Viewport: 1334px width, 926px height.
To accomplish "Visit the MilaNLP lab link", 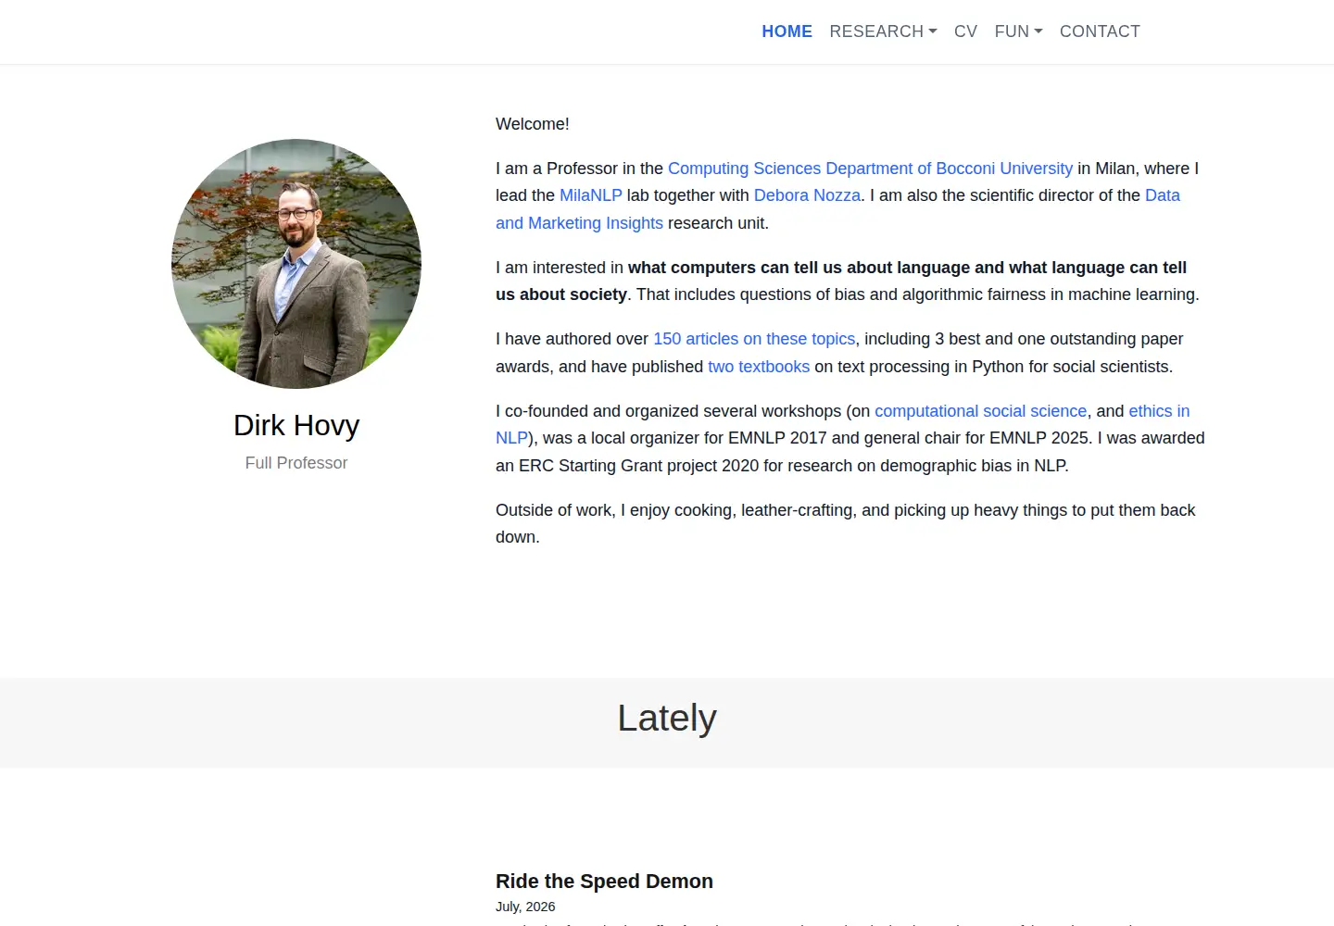I will coord(591,195).
